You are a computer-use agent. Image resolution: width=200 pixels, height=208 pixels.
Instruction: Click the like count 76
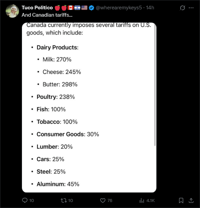coord(110,200)
